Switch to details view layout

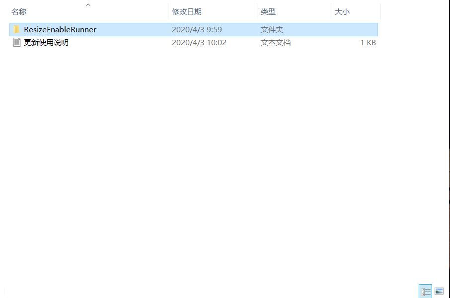426,291
